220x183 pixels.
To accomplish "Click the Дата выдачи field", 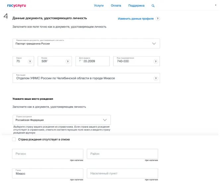I will [92, 61].
